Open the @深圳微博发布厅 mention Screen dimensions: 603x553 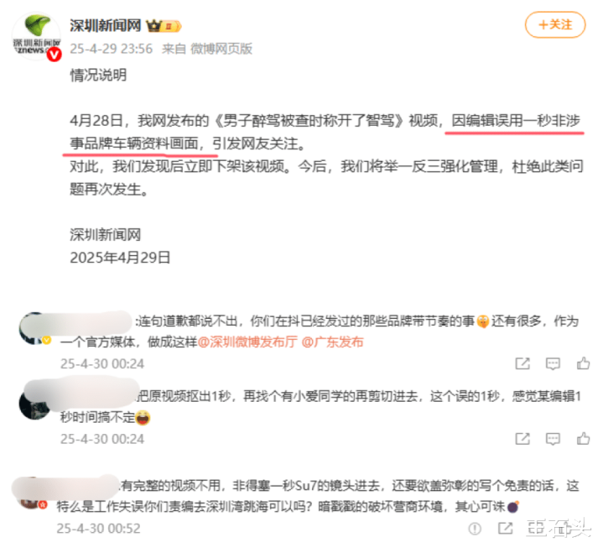click(247, 342)
